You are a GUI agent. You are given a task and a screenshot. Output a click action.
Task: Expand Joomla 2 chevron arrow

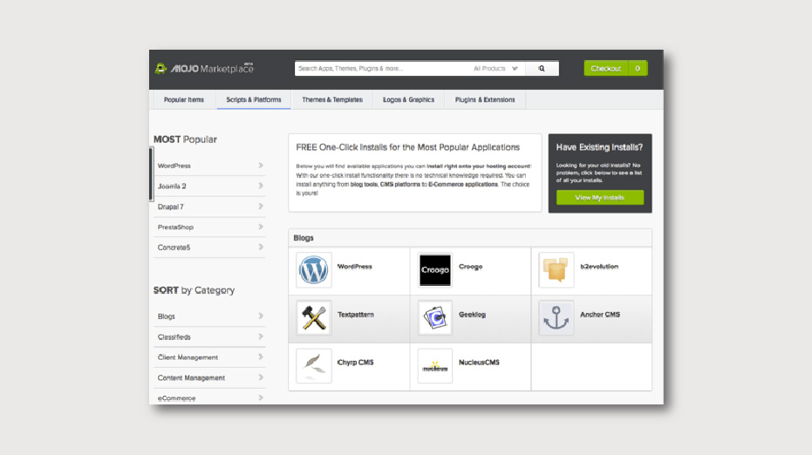click(x=261, y=186)
